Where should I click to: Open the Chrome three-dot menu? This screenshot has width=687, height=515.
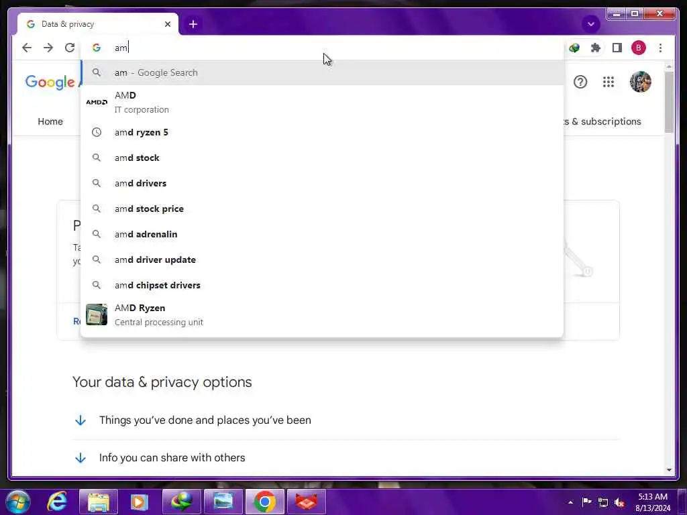(660, 48)
